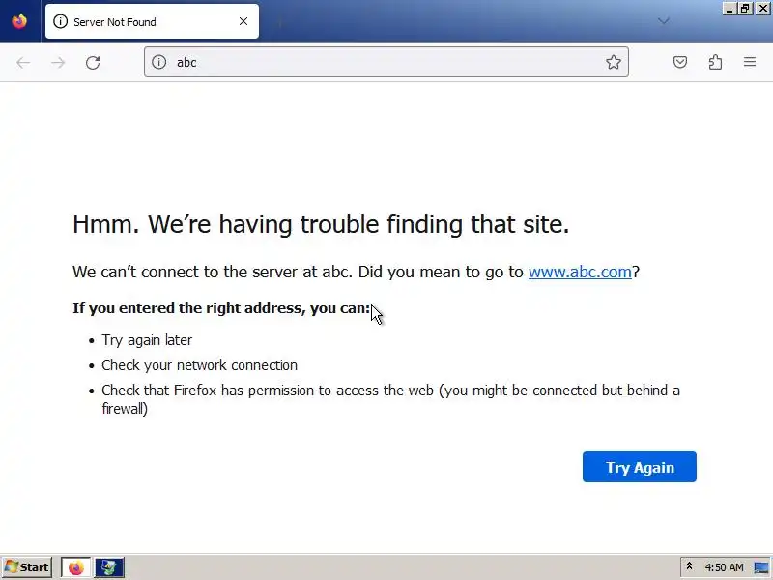The image size is (773, 580).
Task: Show hidden system tray icons
Action: [689, 567]
